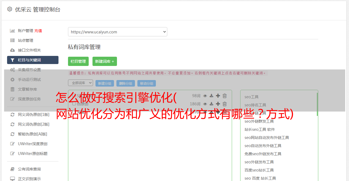
Task: Click the plus icon in 186词 row
Action: (218, 104)
